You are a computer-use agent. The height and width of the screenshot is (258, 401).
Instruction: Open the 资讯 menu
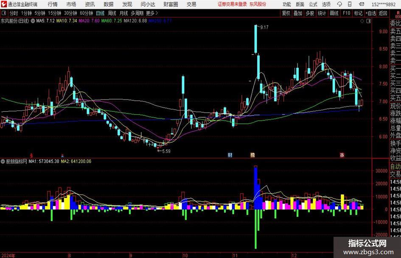90,4
